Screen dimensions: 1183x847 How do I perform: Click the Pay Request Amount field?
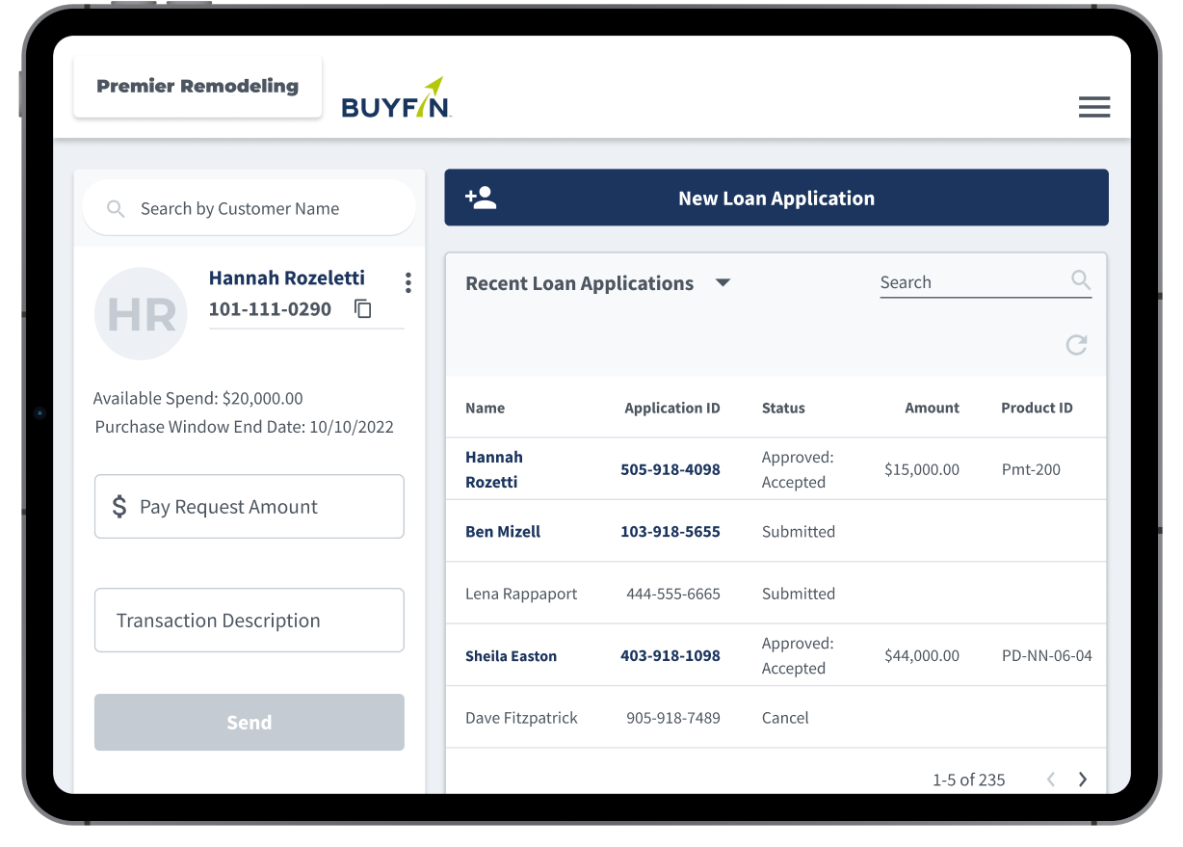click(x=249, y=507)
